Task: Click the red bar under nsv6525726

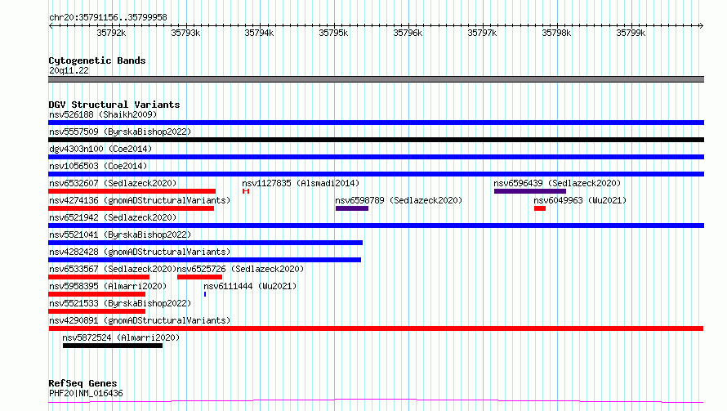Action: [200, 277]
